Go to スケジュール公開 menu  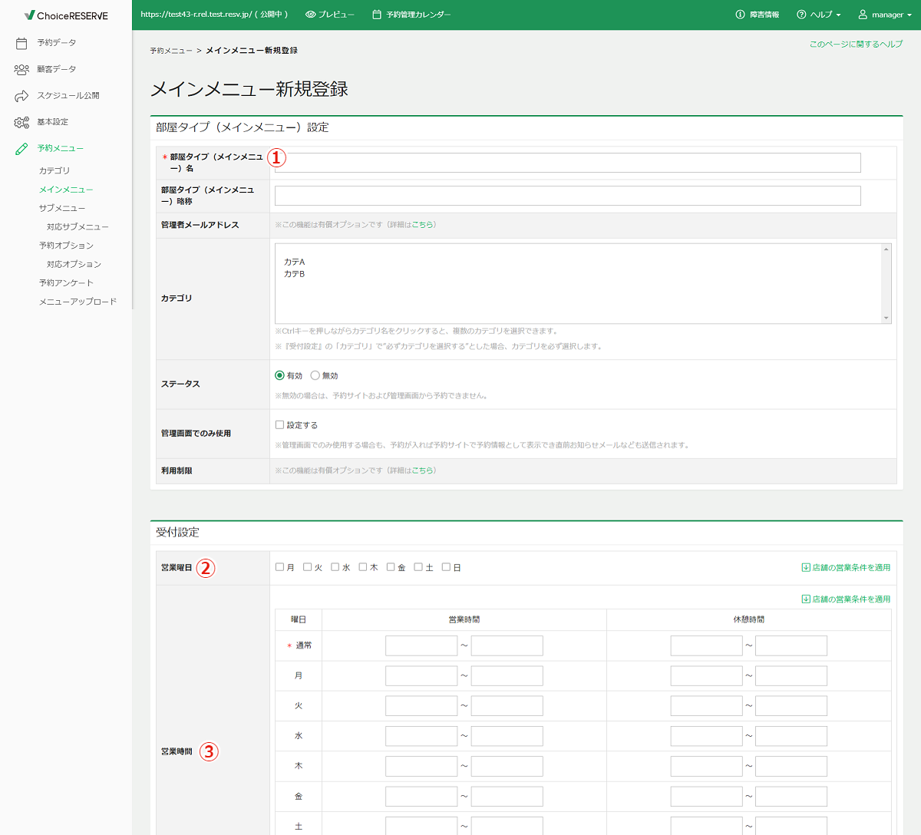68,96
